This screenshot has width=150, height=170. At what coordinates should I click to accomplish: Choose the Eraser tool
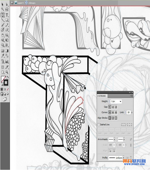[7, 29]
